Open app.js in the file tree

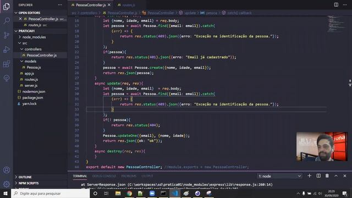pos(29,73)
